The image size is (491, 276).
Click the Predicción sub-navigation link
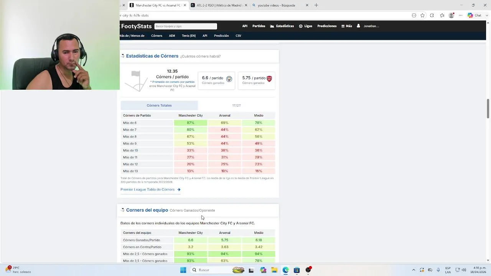point(221,36)
